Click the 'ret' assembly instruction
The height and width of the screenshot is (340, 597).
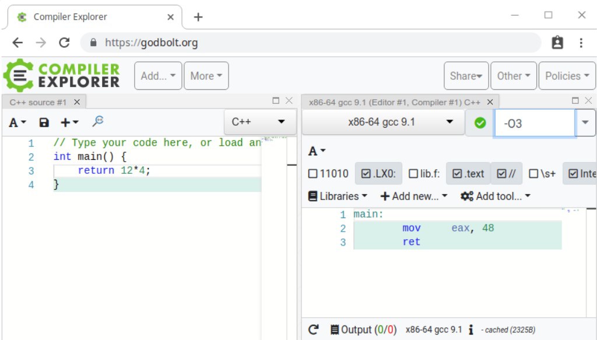pos(411,242)
